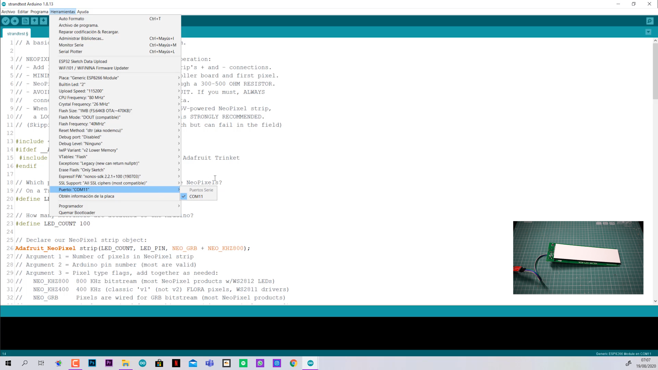
Task: Click Administrar Bibliotecas button
Action: click(x=81, y=38)
